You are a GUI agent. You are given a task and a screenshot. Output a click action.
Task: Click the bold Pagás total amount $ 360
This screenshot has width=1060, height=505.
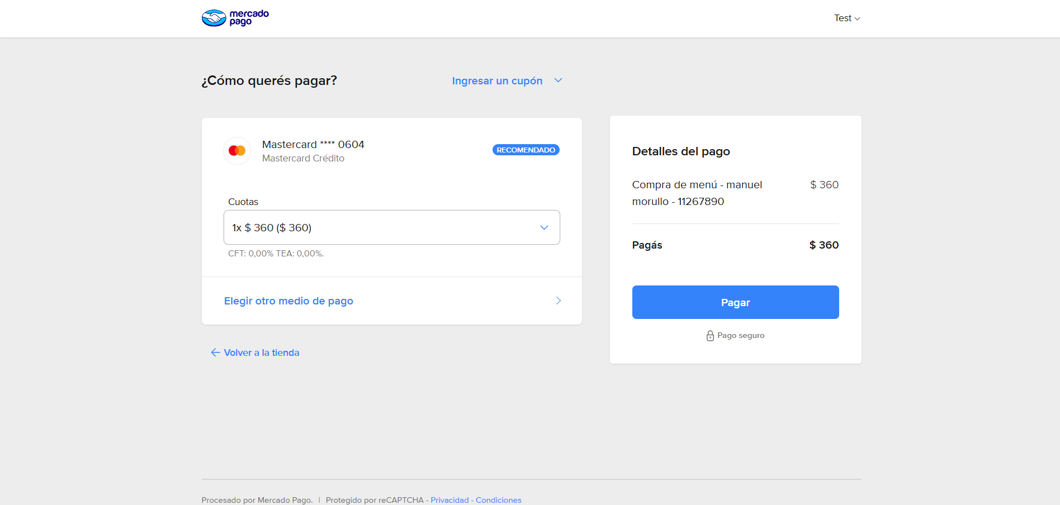[x=824, y=245]
